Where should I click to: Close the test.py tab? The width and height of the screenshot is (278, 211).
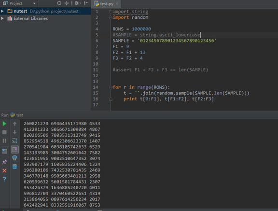[x=117, y=3]
